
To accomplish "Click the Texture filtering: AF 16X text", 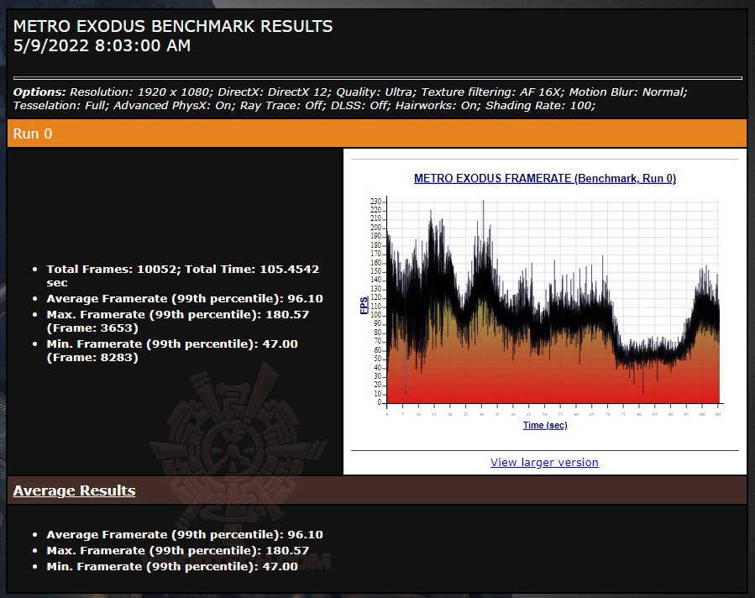I will (493, 92).
